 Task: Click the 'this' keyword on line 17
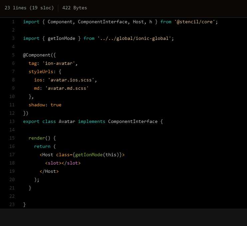click(x=111, y=155)
